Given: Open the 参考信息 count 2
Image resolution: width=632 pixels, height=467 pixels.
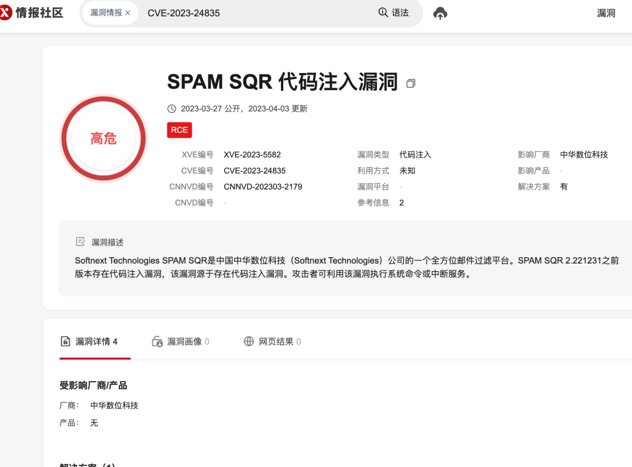Looking at the screenshot, I should coord(401,203).
